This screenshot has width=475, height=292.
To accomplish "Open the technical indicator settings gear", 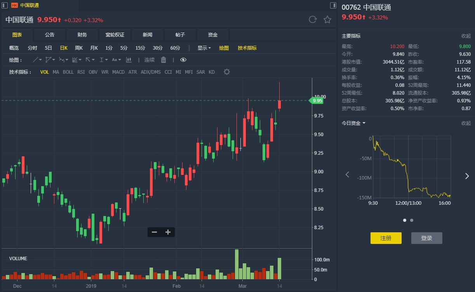I will coord(227,72).
